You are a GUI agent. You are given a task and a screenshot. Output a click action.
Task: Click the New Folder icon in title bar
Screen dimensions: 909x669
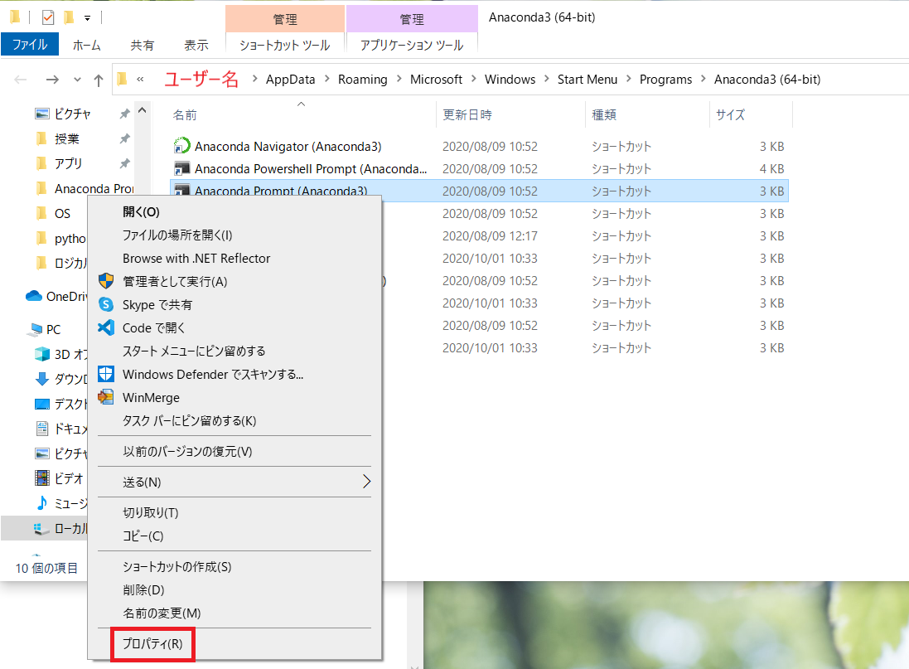(69, 17)
